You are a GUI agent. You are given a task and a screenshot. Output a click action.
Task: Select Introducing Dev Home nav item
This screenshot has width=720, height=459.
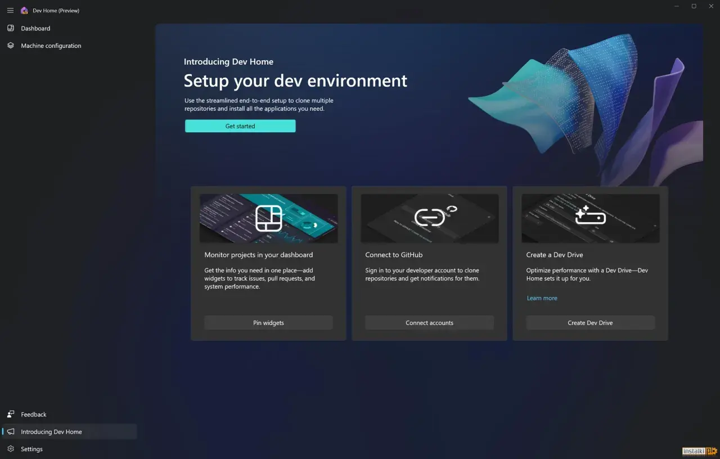tap(69, 431)
